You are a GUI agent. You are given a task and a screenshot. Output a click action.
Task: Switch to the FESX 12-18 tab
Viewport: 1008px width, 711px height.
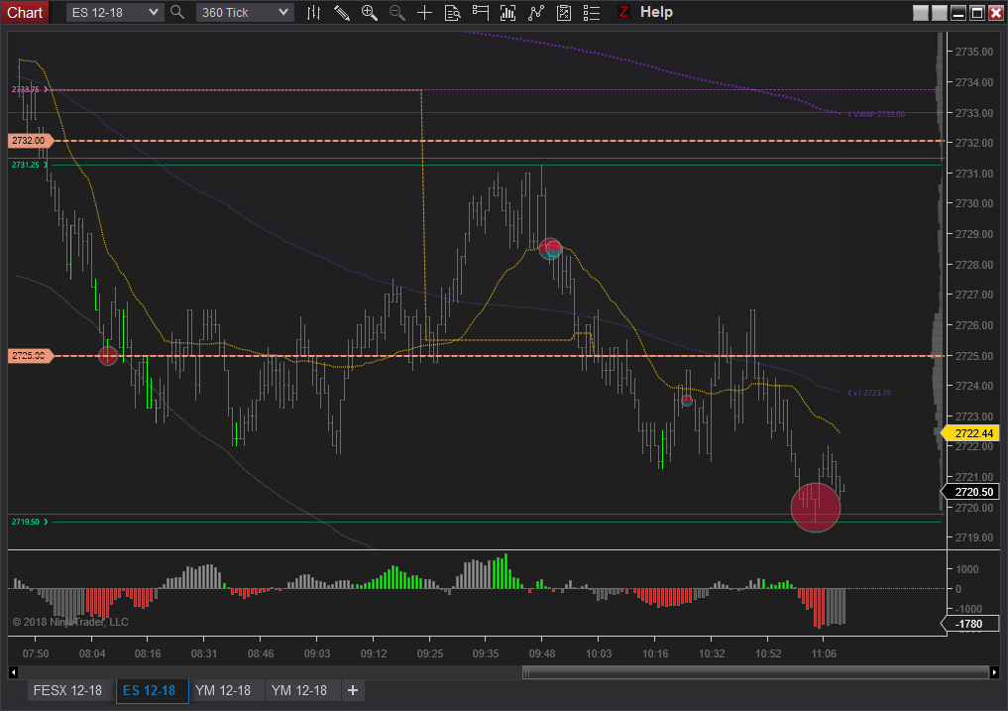tap(67, 690)
